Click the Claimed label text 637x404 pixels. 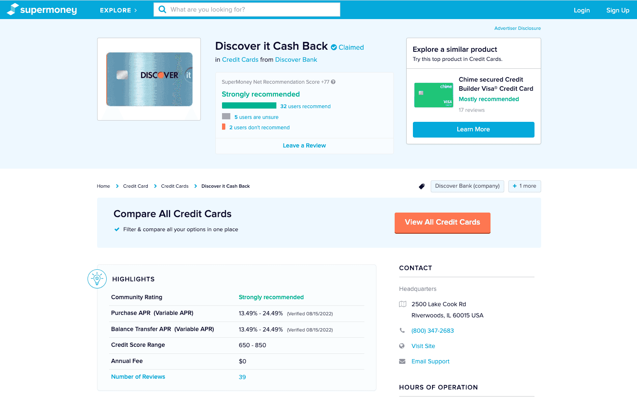coord(351,47)
